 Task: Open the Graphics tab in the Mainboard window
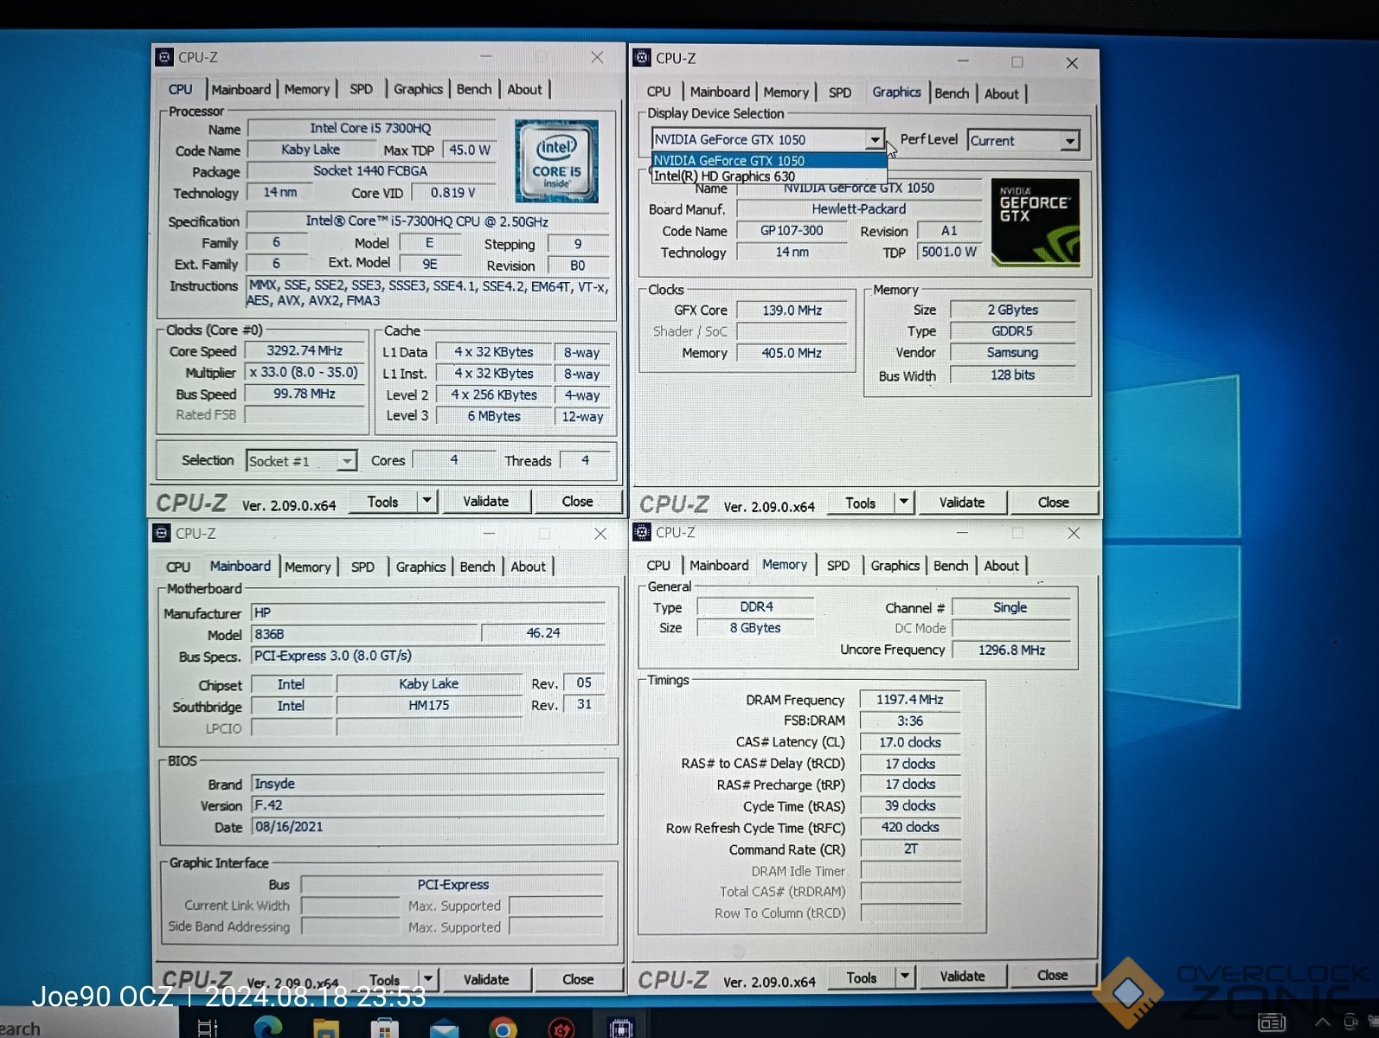[420, 567]
